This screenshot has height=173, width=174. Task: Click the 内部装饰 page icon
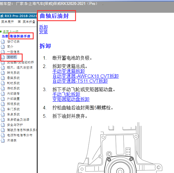(3, 94)
